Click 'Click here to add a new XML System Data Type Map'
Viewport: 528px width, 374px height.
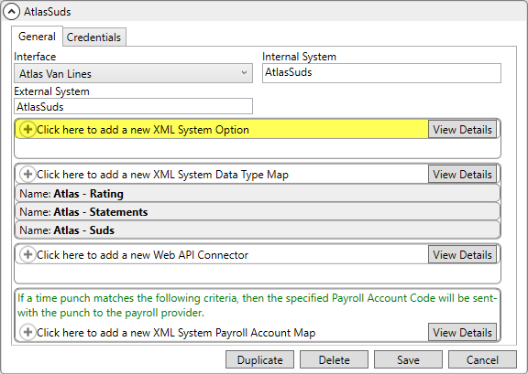162,175
